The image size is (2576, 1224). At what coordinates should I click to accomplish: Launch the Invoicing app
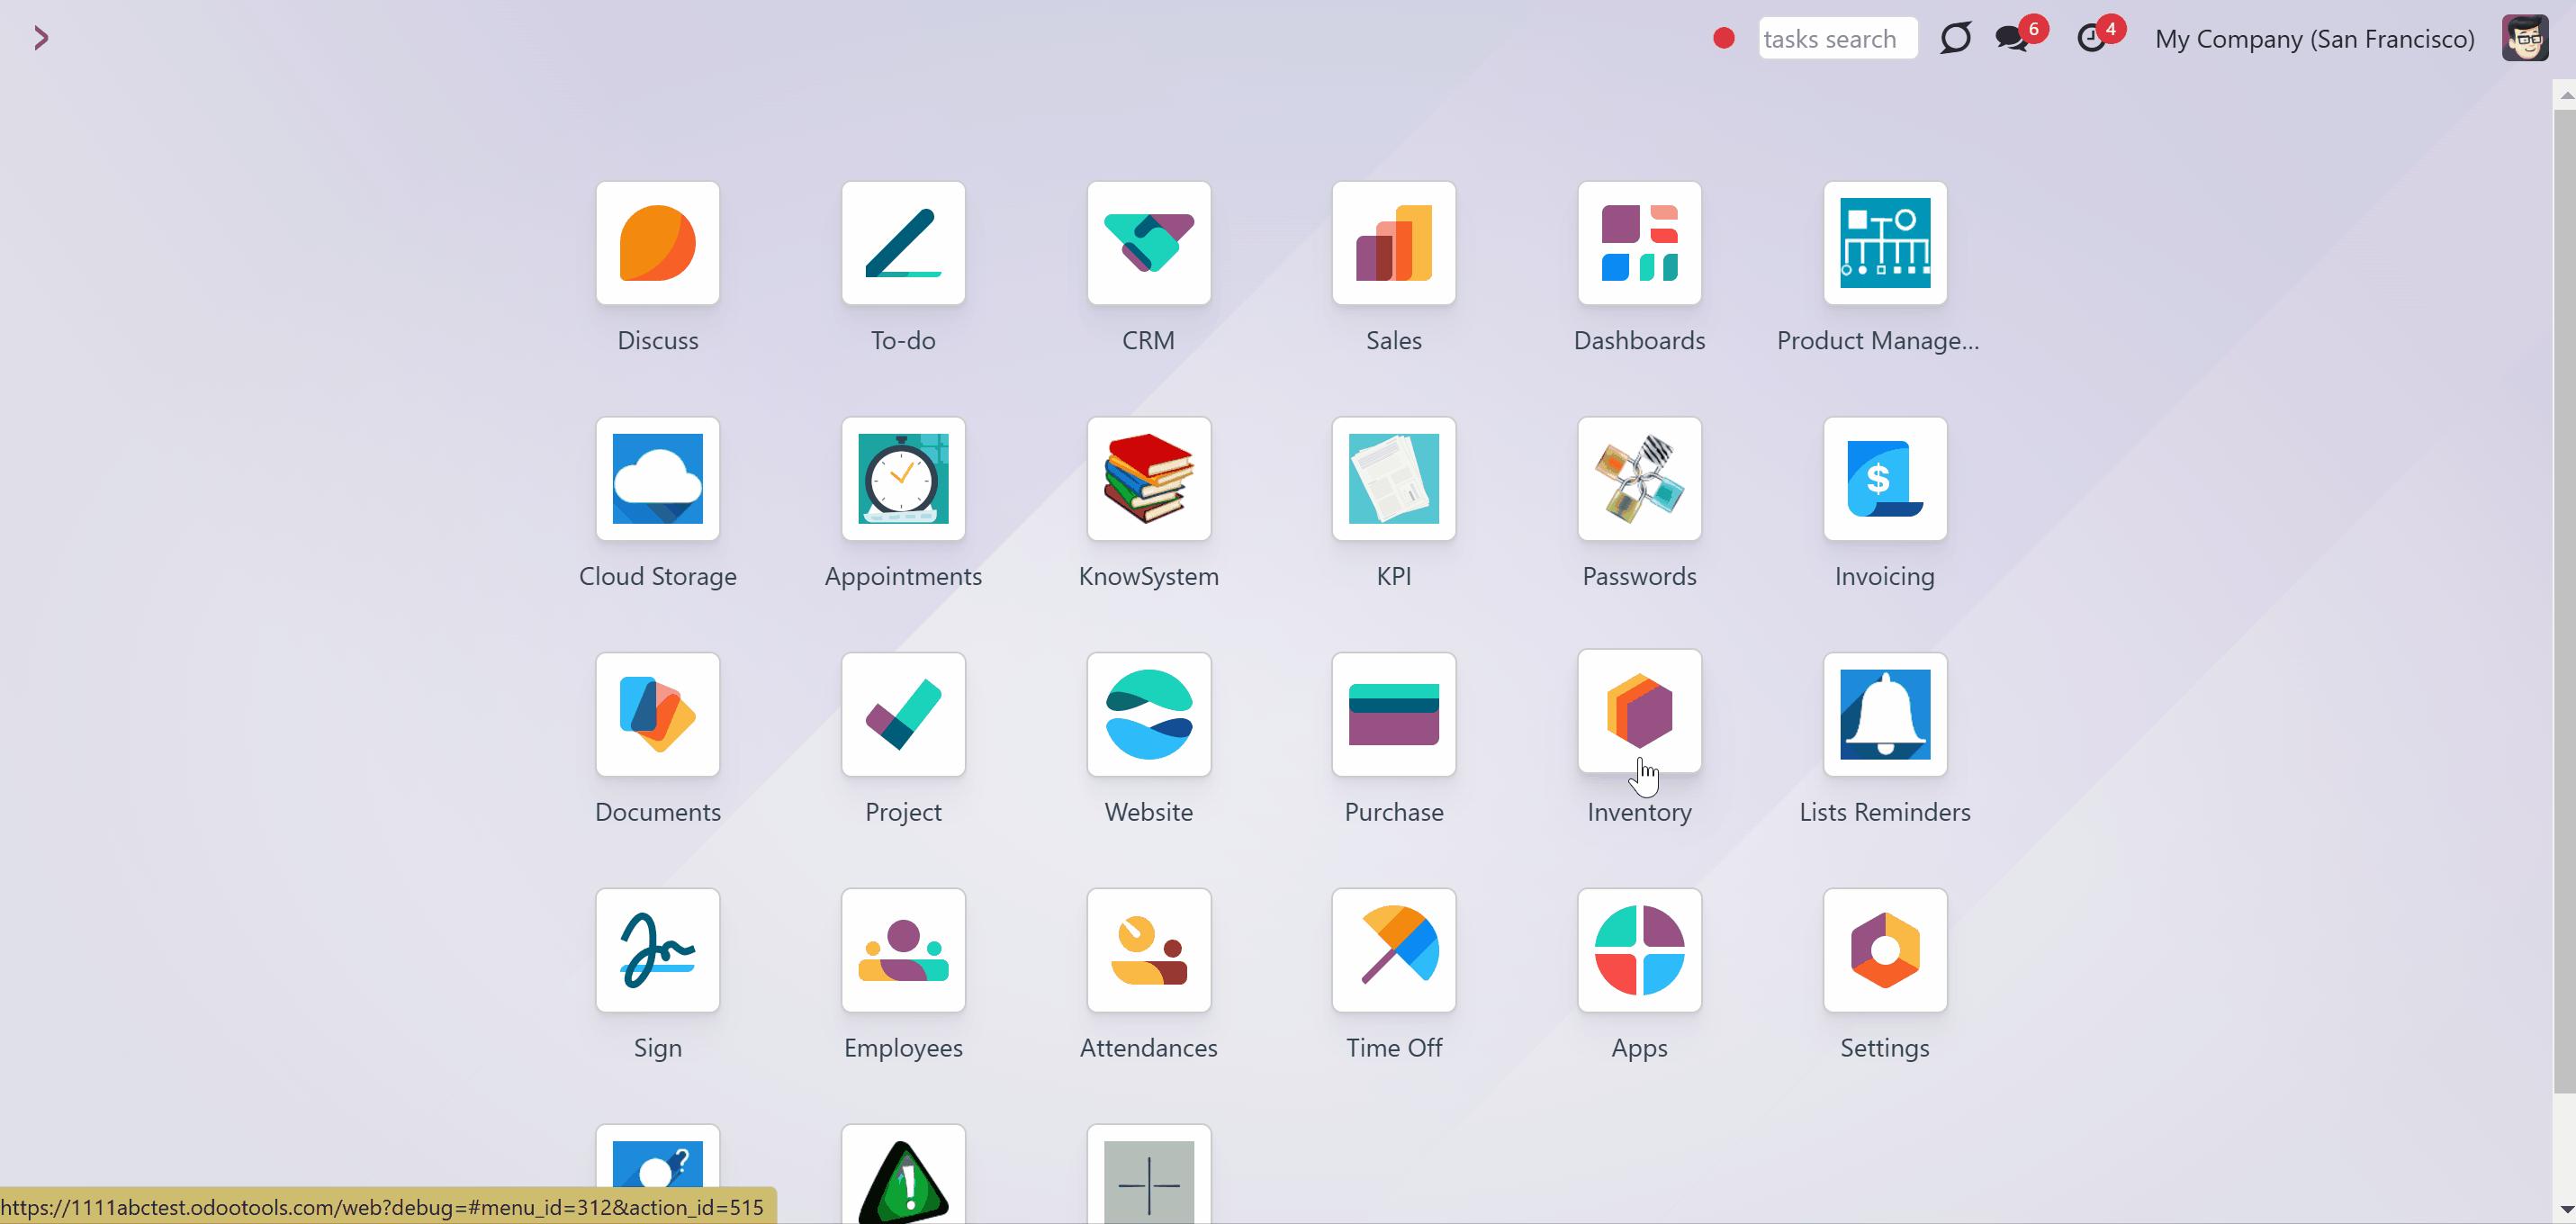click(1884, 478)
